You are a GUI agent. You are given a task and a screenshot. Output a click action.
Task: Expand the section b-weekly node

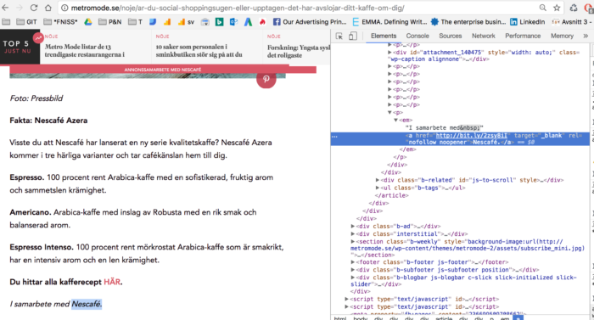(353, 242)
